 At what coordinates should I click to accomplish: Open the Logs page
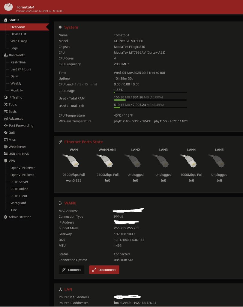(14, 48)
